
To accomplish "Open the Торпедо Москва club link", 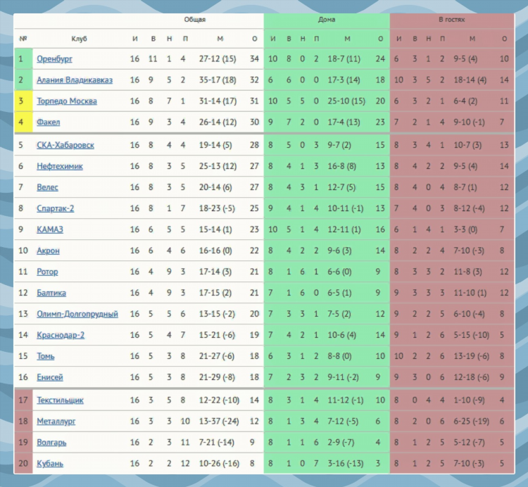I will point(67,101).
